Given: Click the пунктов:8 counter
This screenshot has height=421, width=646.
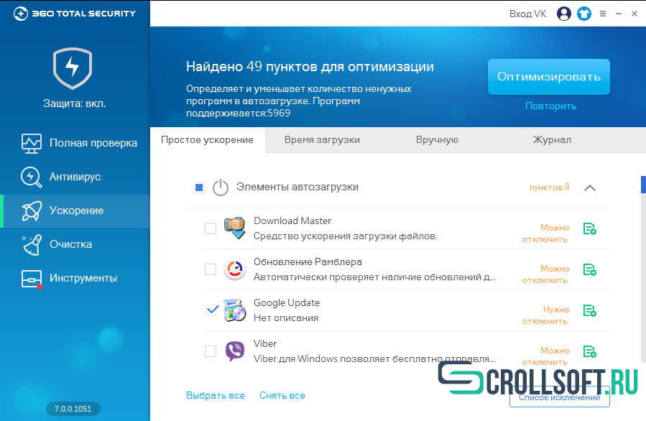Looking at the screenshot, I should click(549, 188).
